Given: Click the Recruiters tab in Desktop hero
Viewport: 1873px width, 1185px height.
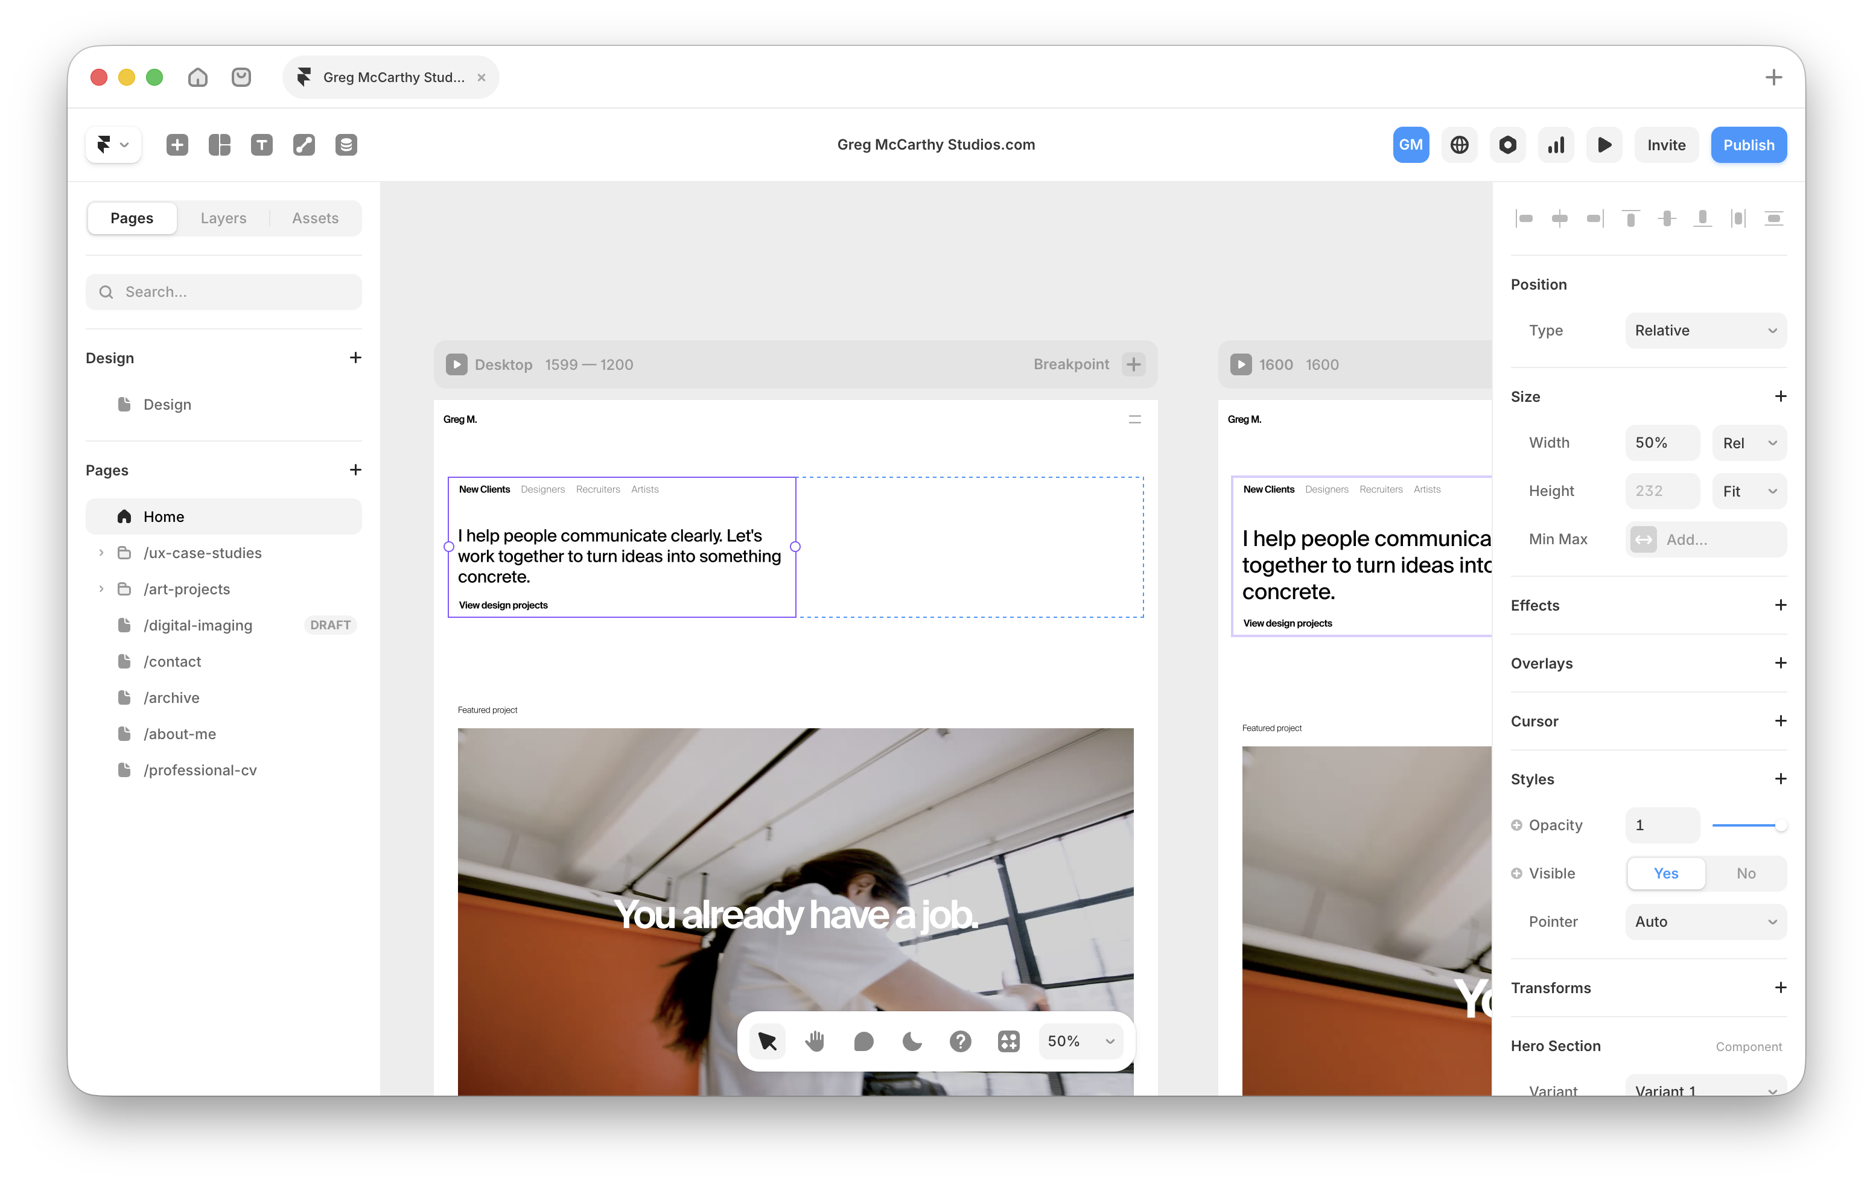Looking at the screenshot, I should [x=597, y=489].
